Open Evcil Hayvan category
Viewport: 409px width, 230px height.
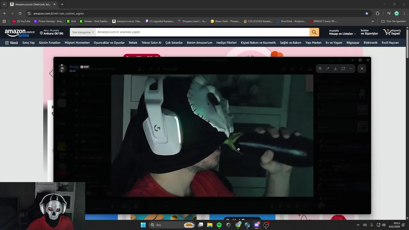pyautogui.click(x=390, y=42)
